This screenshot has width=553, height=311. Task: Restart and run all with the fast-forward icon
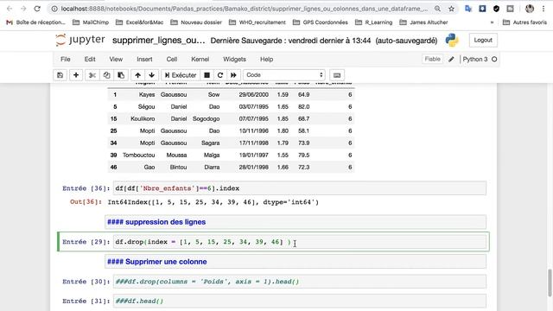(x=233, y=75)
